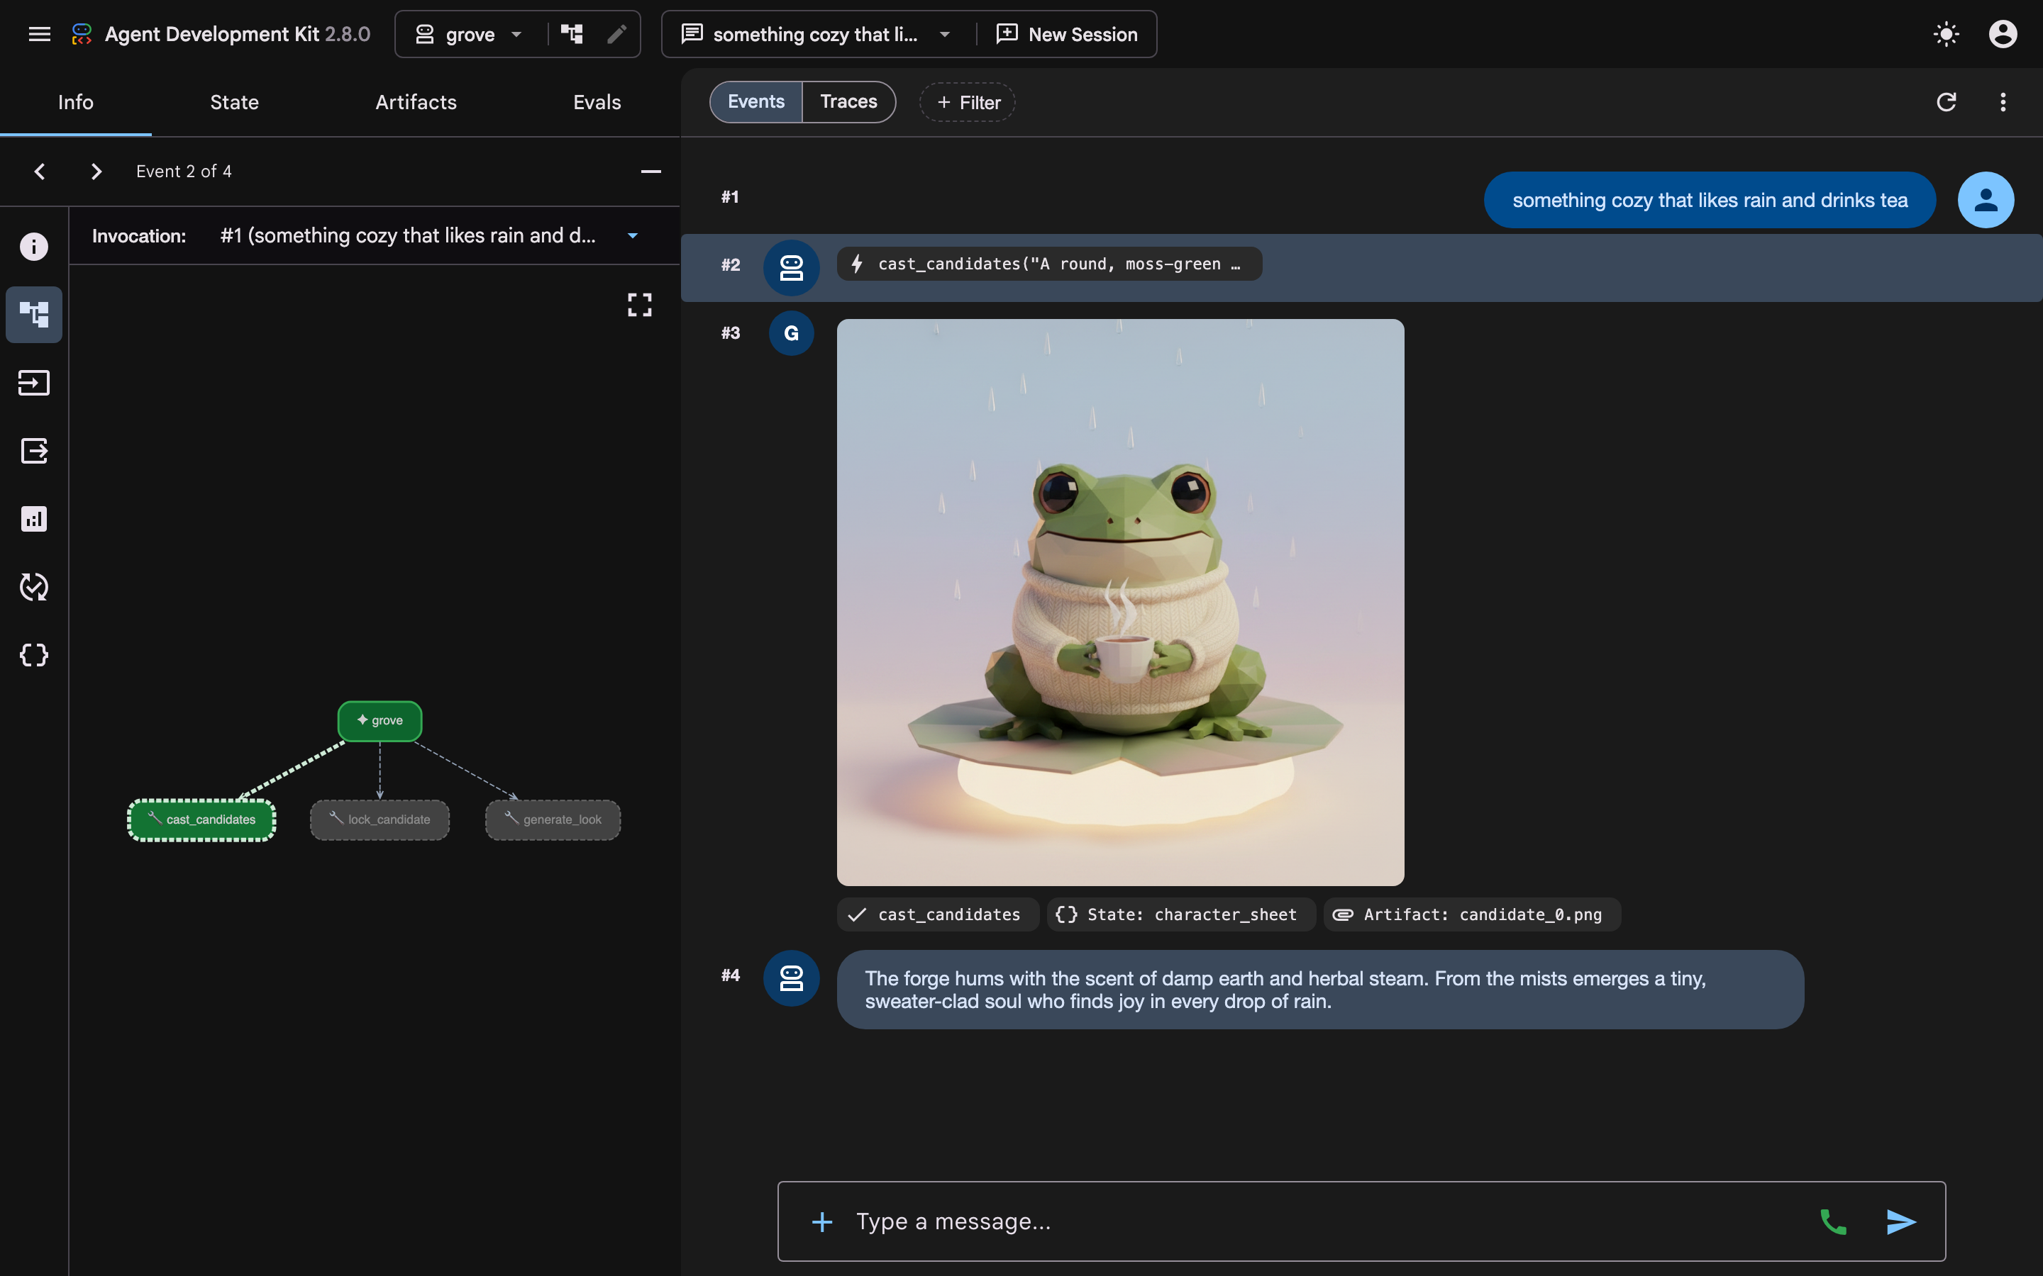This screenshot has height=1276, width=2043.
Task: Start a New Session
Action: point(1066,34)
